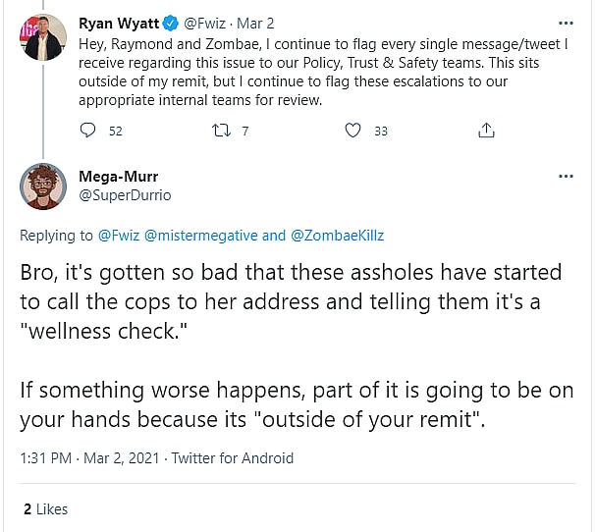This screenshot has width=596, height=532.
Task: Click Mega-Murr's avatar image
Action: tap(42, 186)
